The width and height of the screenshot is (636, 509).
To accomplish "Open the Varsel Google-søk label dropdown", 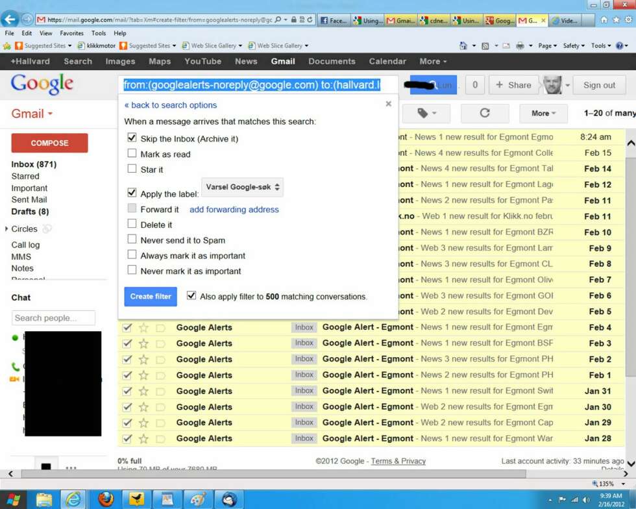I will (243, 187).
